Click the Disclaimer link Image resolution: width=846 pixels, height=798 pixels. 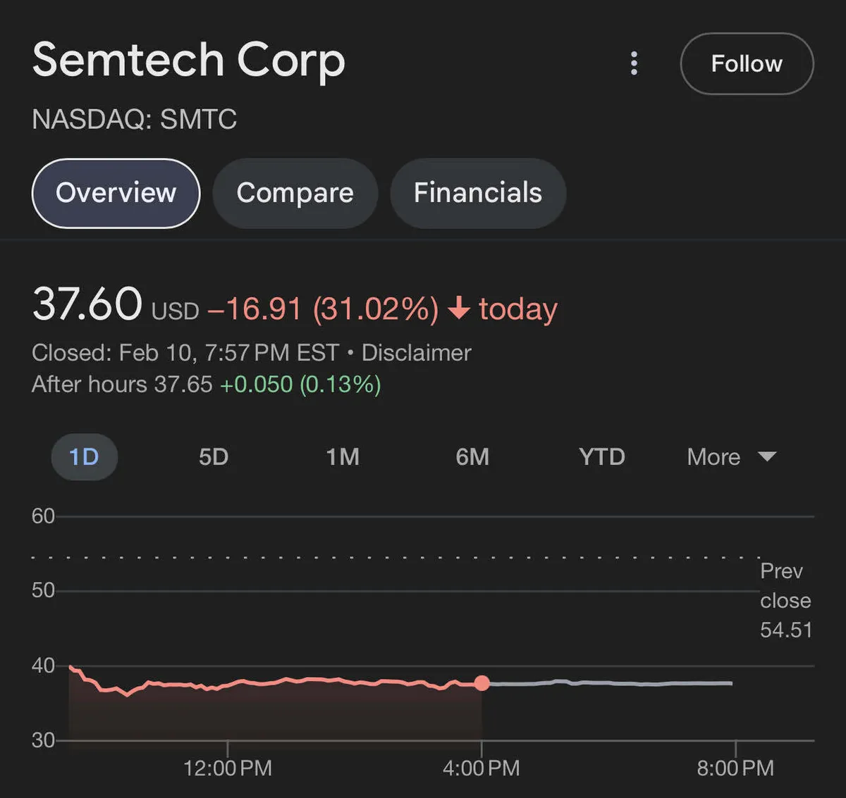[416, 352]
